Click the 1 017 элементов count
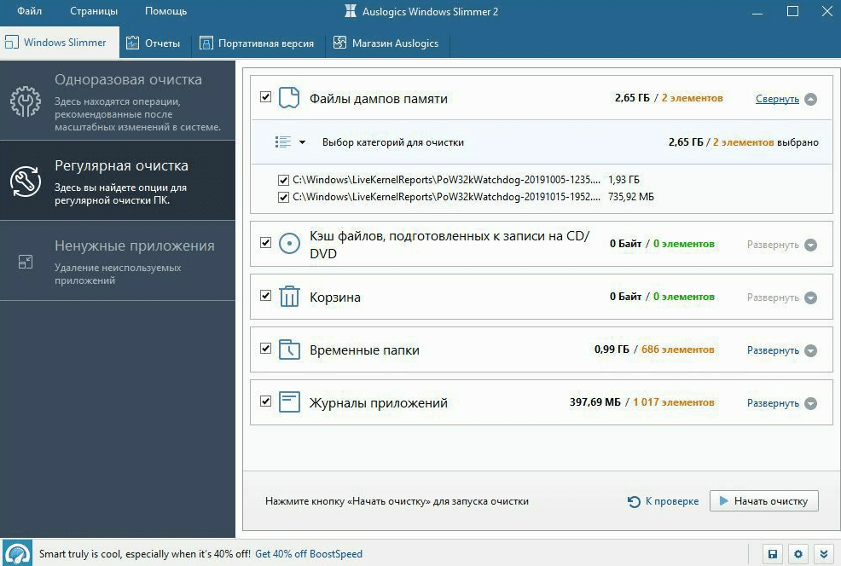The width and height of the screenshot is (841, 566). click(674, 402)
